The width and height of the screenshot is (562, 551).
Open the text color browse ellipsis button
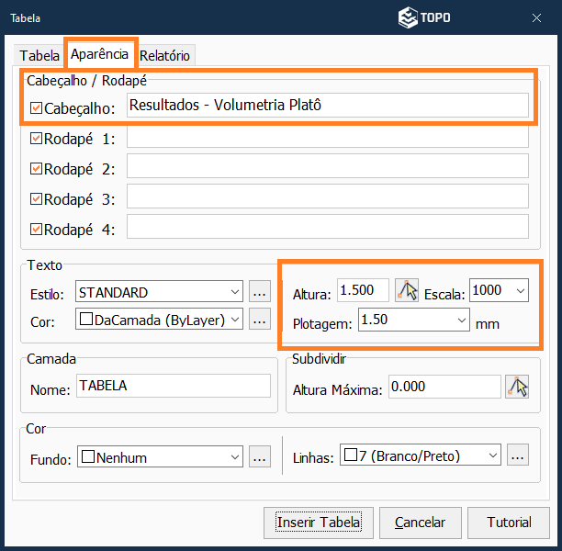259,320
